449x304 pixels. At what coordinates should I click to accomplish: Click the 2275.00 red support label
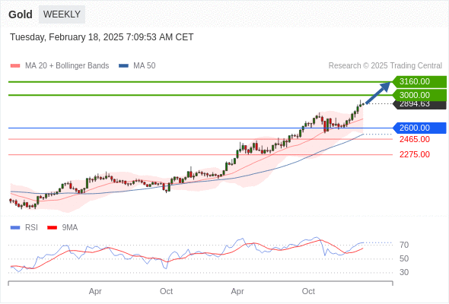[x=415, y=155]
